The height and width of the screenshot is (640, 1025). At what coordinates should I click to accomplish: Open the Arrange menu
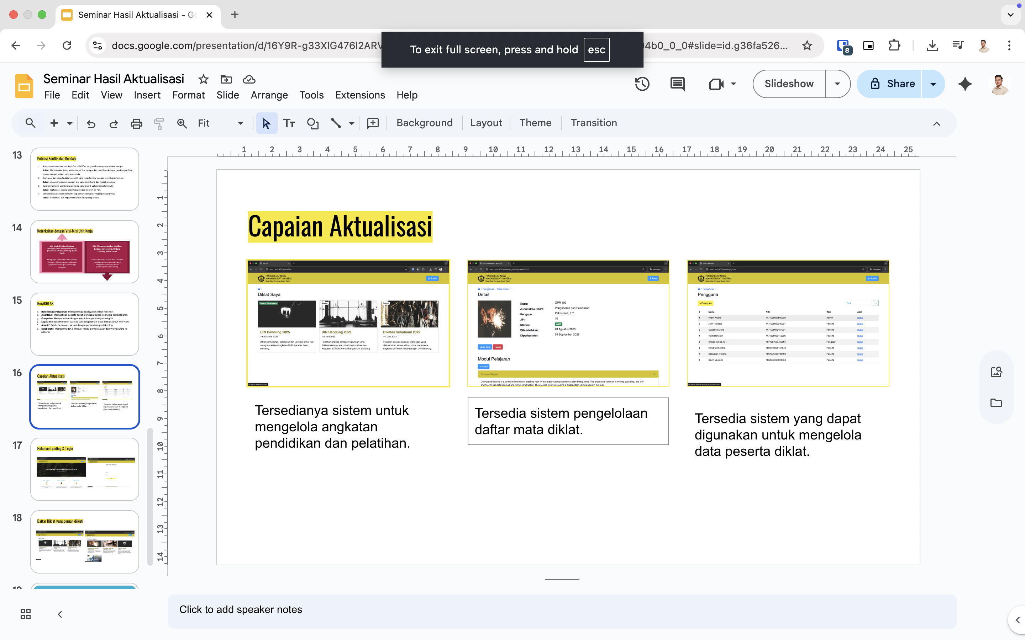pos(269,95)
